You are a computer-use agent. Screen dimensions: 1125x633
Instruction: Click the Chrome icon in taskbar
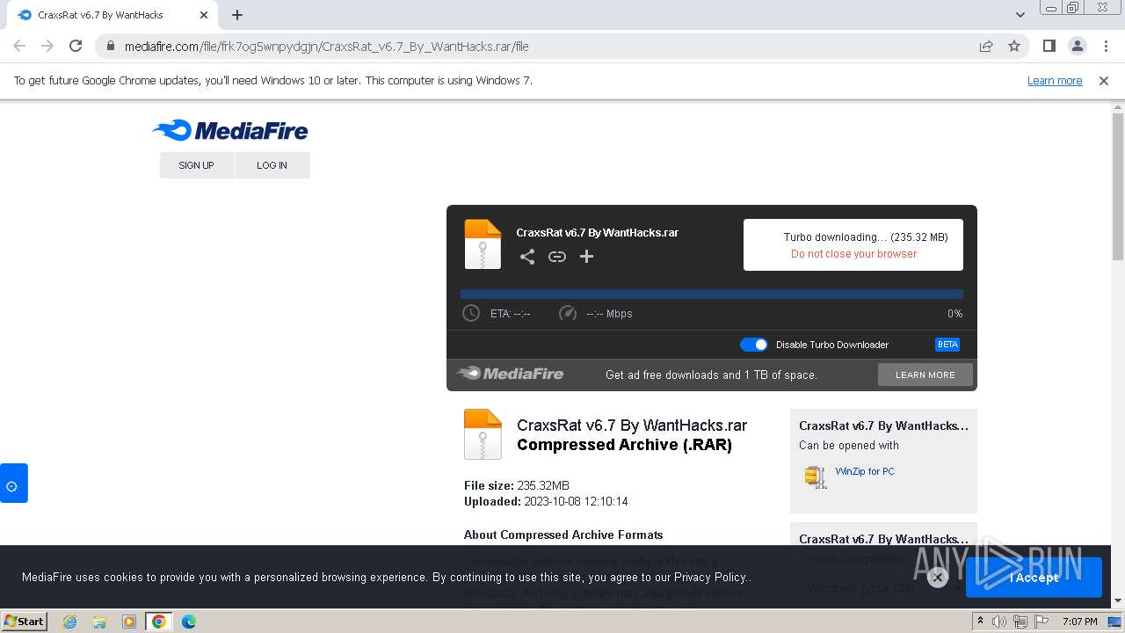click(x=159, y=622)
